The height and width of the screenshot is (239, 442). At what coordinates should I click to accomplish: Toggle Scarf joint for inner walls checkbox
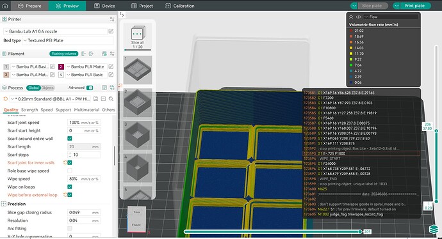(70, 163)
